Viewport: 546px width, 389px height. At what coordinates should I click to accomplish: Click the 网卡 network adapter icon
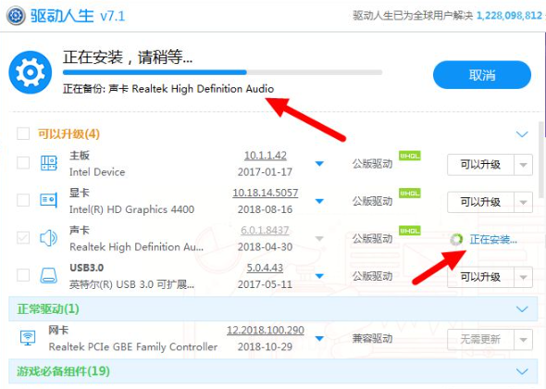[x=28, y=338]
